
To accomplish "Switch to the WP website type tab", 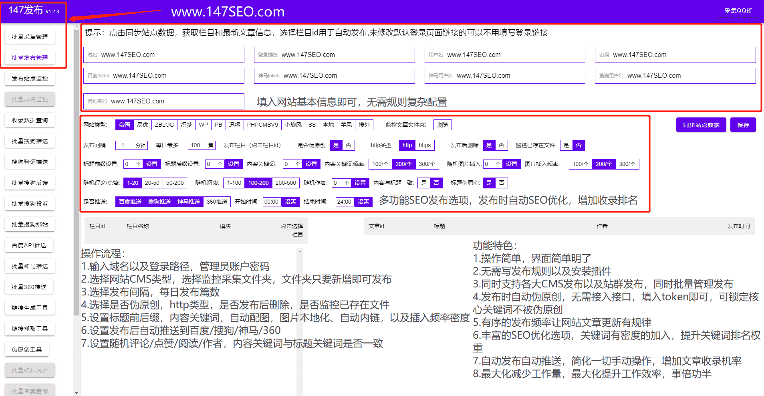I will click(x=203, y=125).
